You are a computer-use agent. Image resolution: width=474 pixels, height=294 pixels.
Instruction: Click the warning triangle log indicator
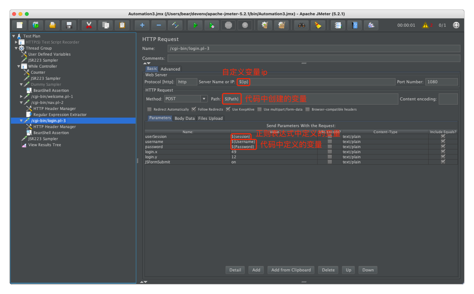(x=425, y=25)
